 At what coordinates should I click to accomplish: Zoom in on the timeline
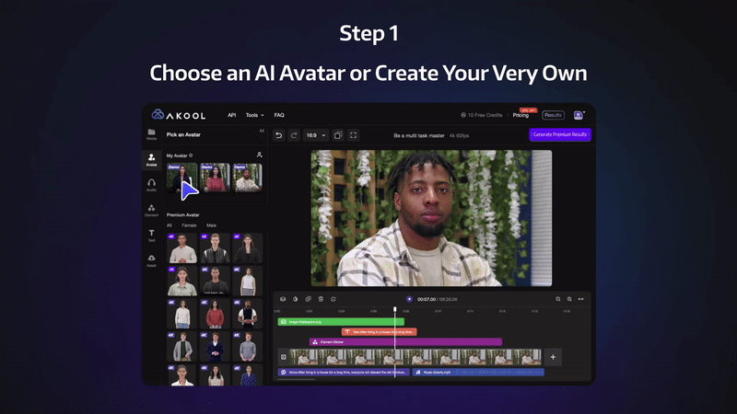(569, 299)
